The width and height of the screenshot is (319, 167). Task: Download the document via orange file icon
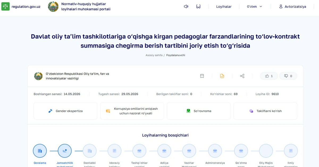pyautogui.click(x=222, y=76)
